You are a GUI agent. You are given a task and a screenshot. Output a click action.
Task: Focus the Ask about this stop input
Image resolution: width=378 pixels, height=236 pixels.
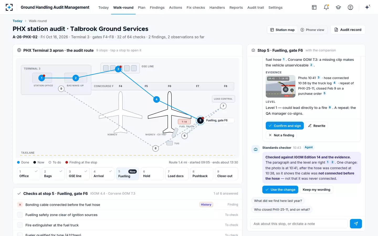(299, 224)
